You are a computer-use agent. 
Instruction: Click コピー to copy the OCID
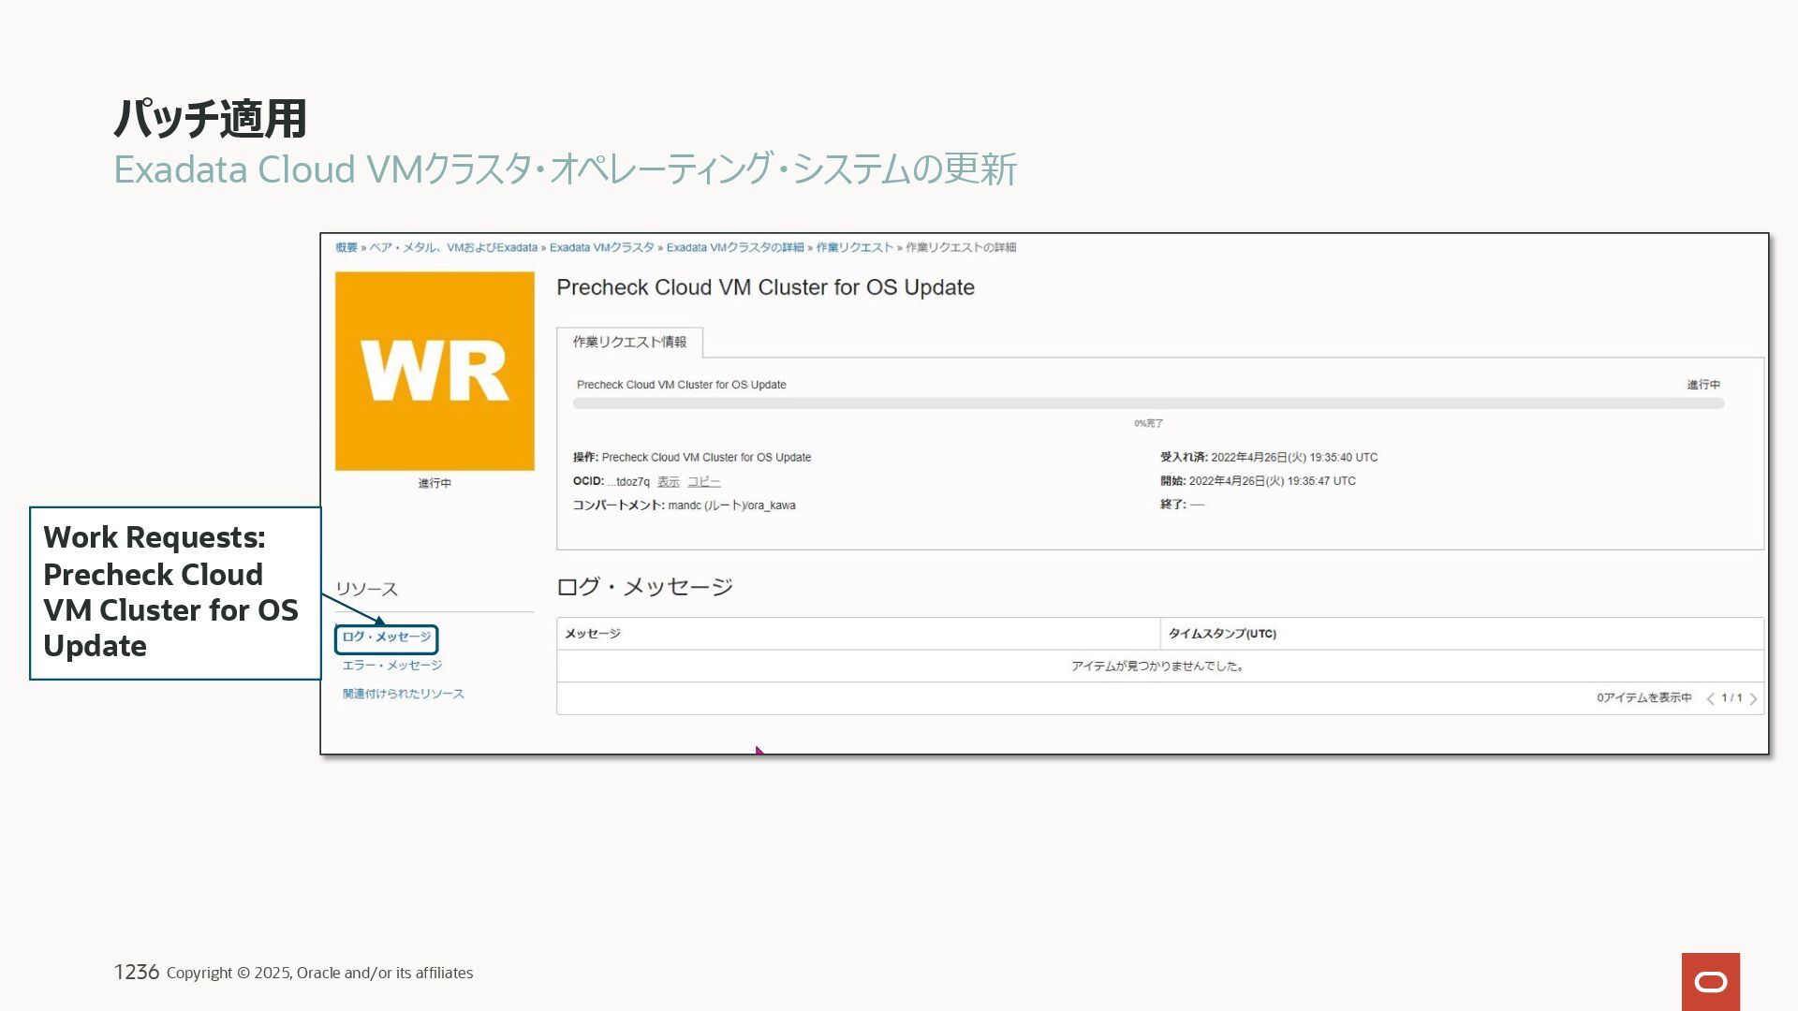[703, 481]
